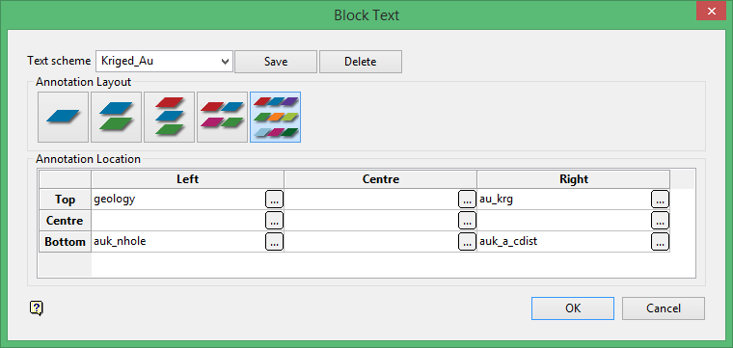Screen dimensions: 733x348
Task: Select the single-block annotation layout icon
Action: (63, 117)
